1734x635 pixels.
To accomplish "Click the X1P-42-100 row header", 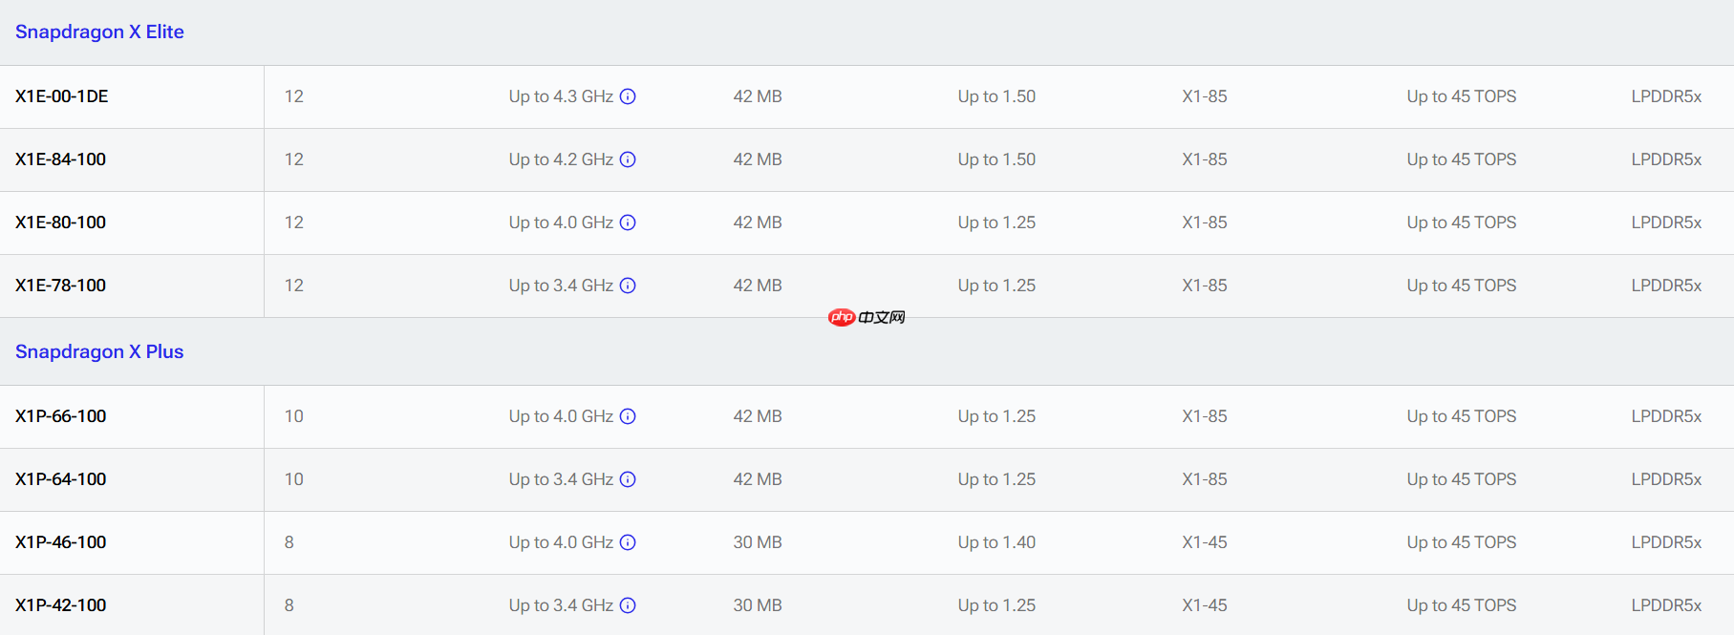I will point(61,605).
